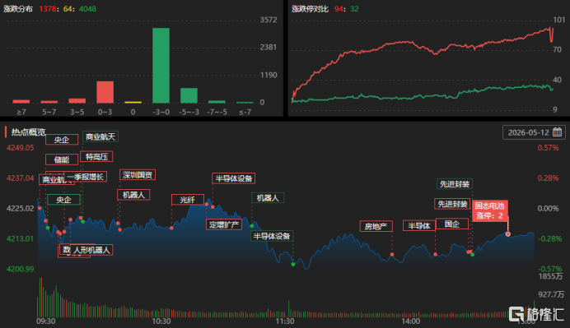This screenshot has width=570, height=328.
Task: Select the tall red 0~3 distribution bar
Action: [x=105, y=92]
